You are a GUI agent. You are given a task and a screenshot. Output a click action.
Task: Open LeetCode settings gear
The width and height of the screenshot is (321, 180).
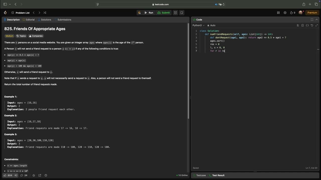click(x=285, y=13)
